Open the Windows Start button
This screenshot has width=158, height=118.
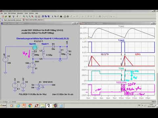3,106
